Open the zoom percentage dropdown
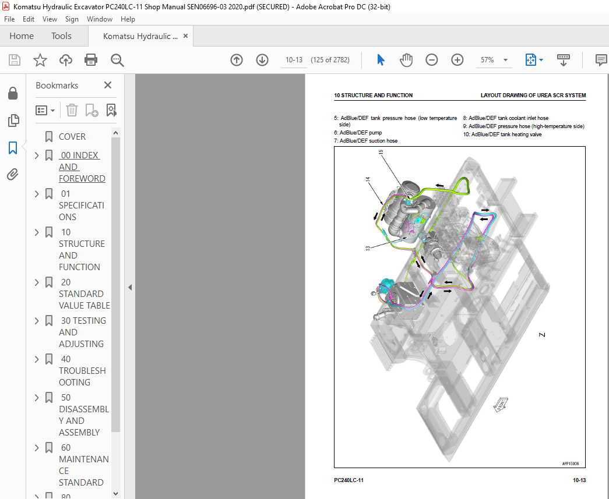 tap(505, 60)
